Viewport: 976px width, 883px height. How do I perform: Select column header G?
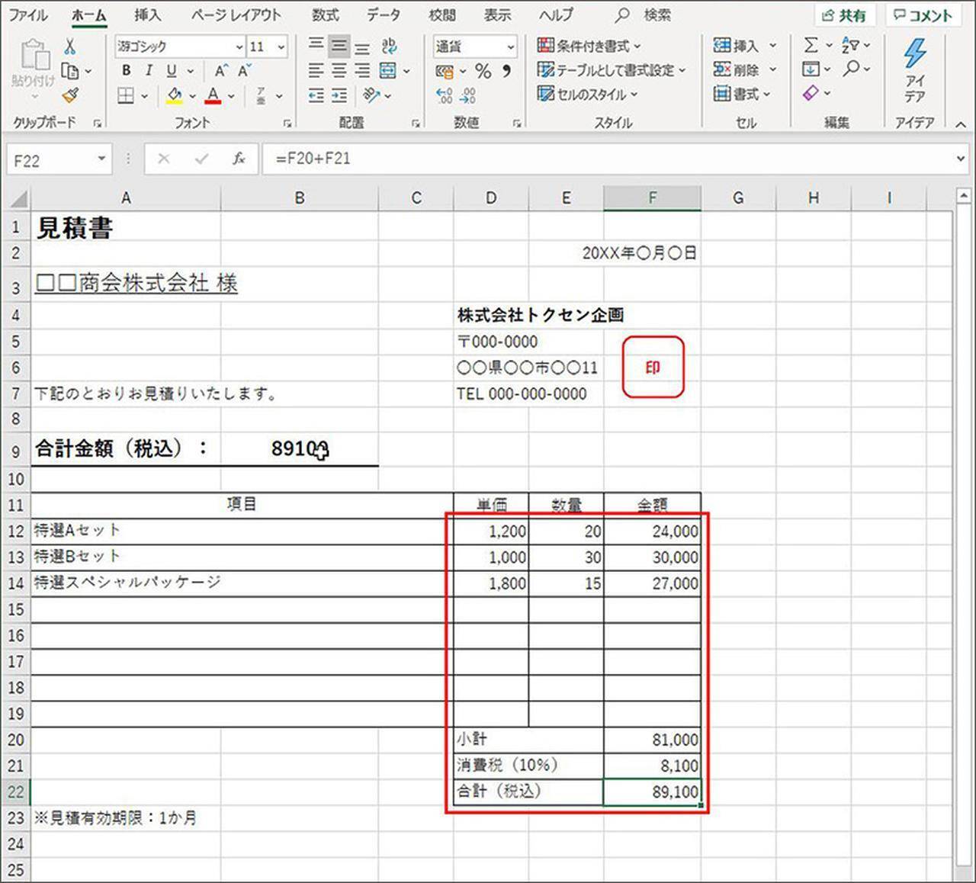(738, 198)
